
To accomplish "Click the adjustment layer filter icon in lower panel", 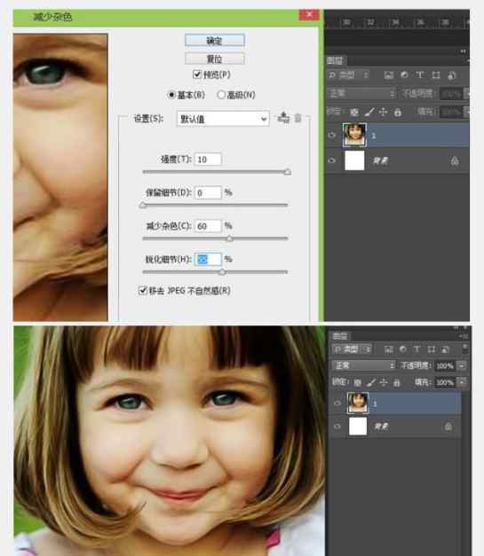I will pos(402,349).
